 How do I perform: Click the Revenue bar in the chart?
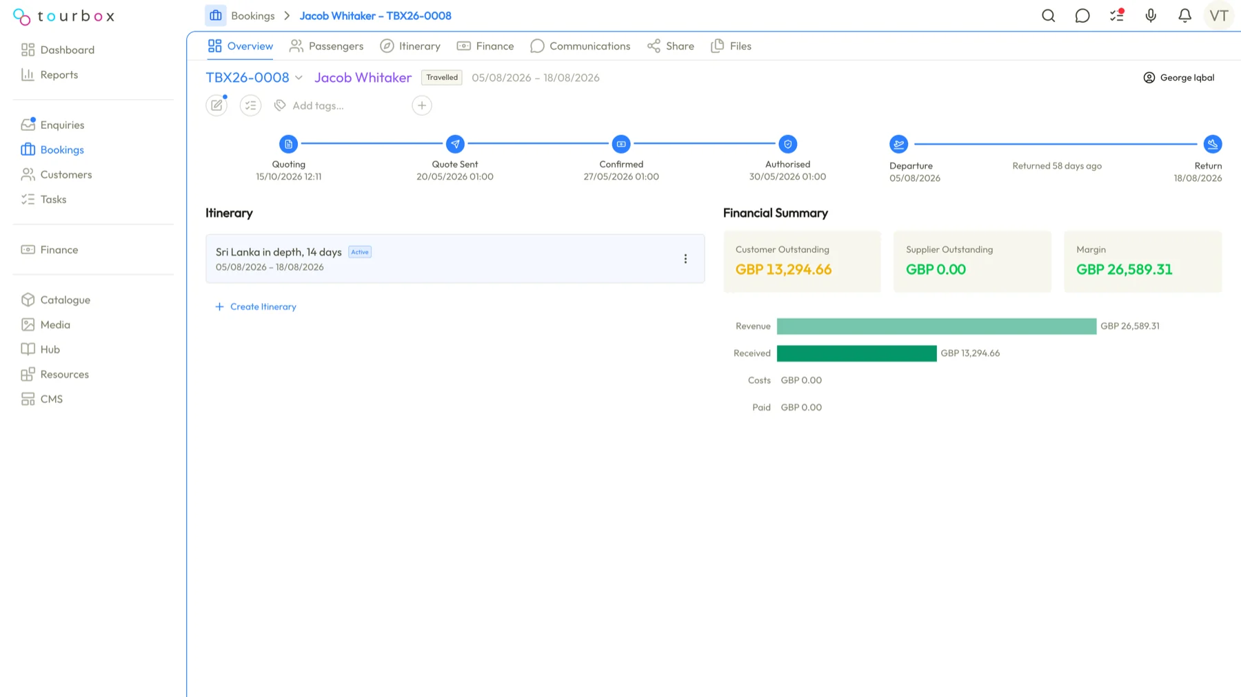[x=936, y=326]
